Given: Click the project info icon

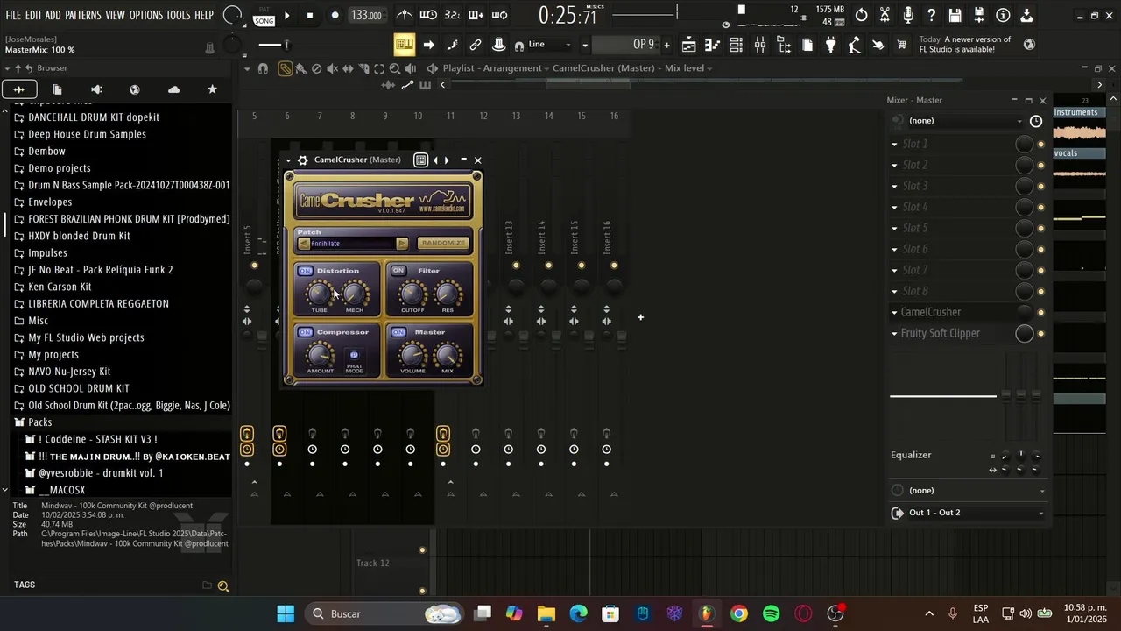Looking at the screenshot, I should tap(1003, 15).
